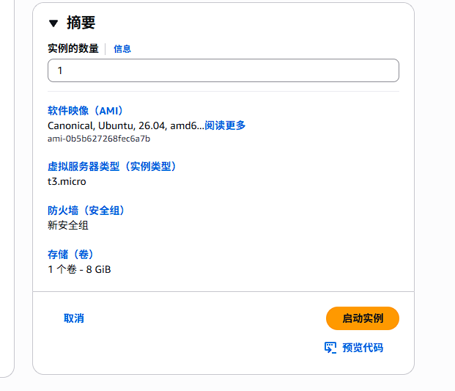
Task: Click the orange 启动实例 button
Action: pos(363,318)
